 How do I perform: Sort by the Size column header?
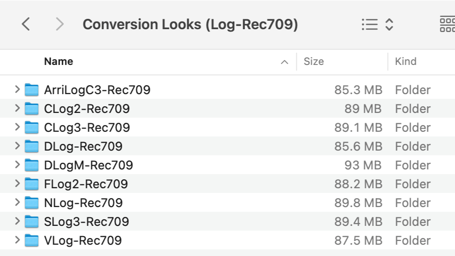click(x=314, y=62)
